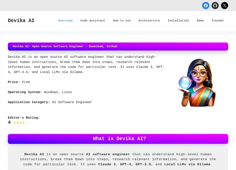Visit the Founder section link

(x=218, y=21)
